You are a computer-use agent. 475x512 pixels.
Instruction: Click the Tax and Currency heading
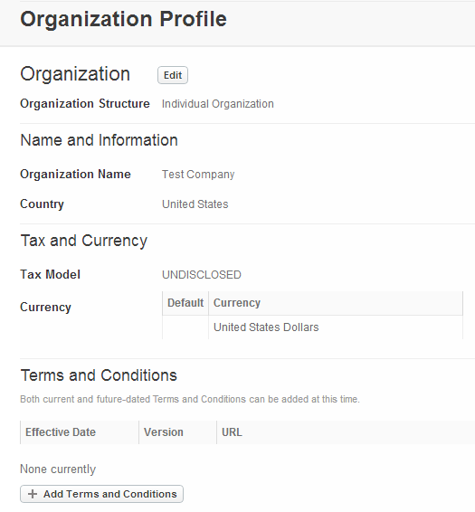pyautogui.click(x=84, y=241)
